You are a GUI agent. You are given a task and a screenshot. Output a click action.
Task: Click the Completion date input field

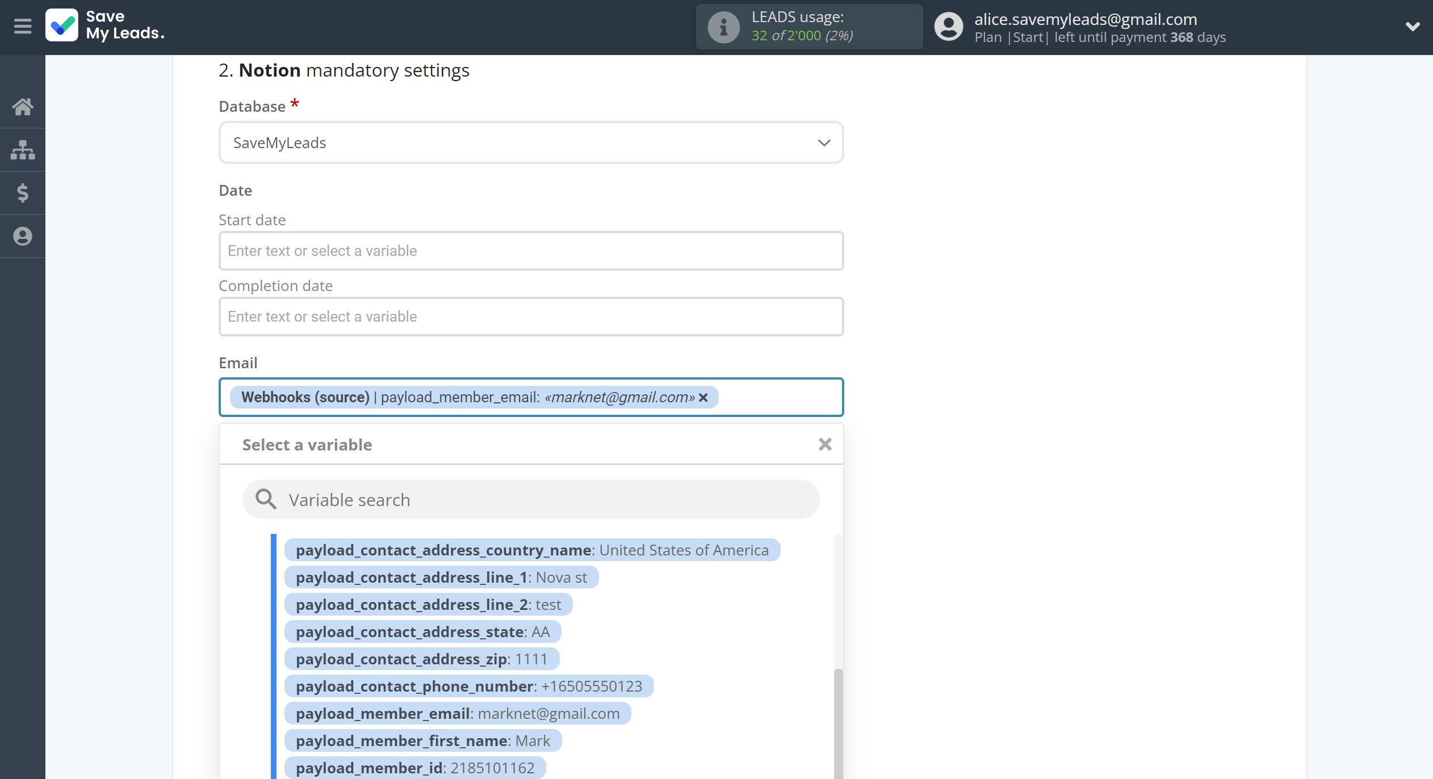click(x=531, y=317)
